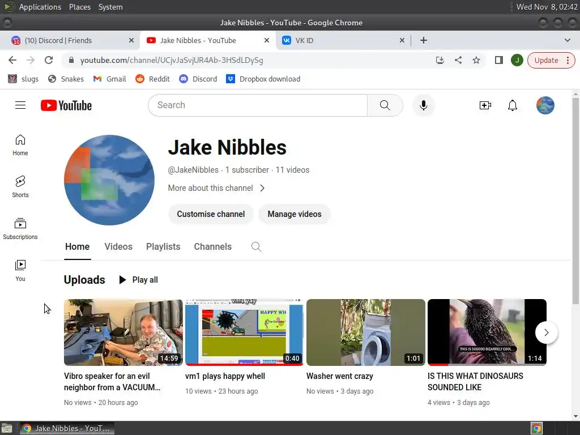Open the Create video icon
580x435 pixels.
tap(485, 105)
